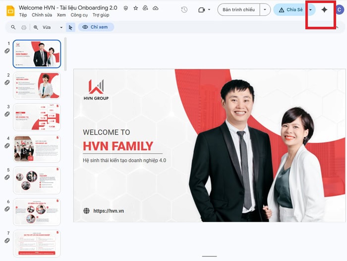347x261 pixels.
Task: Click link icon beside slide 5
Action: tap(7, 177)
